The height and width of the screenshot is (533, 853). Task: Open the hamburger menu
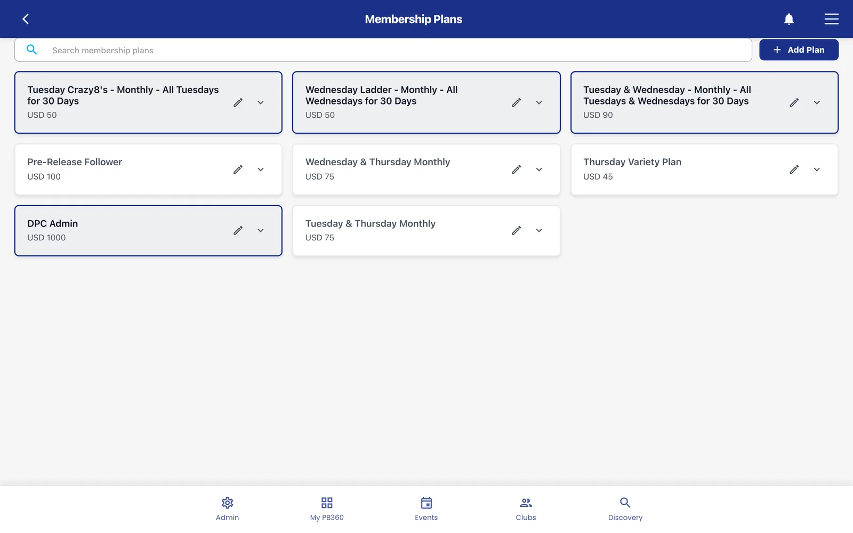coord(831,19)
